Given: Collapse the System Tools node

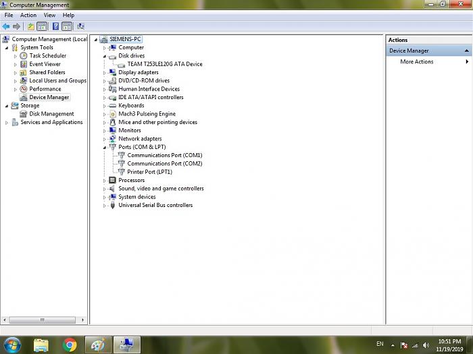Looking at the screenshot, I should (7, 48).
